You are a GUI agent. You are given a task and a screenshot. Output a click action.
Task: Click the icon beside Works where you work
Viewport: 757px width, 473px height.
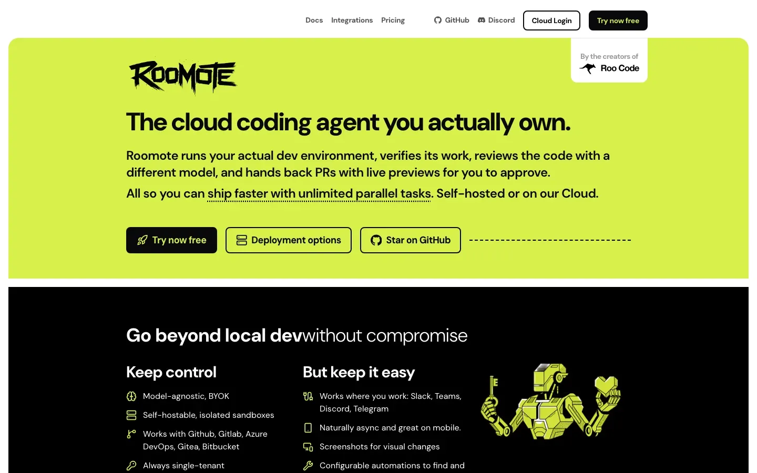point(308,396)
